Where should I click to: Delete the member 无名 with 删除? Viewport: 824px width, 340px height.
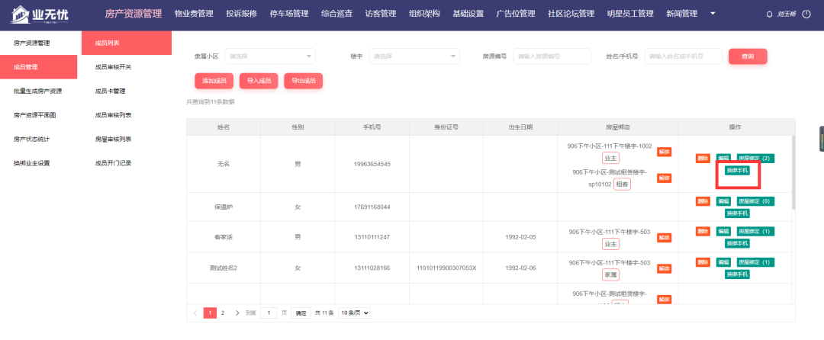(703, 158)
